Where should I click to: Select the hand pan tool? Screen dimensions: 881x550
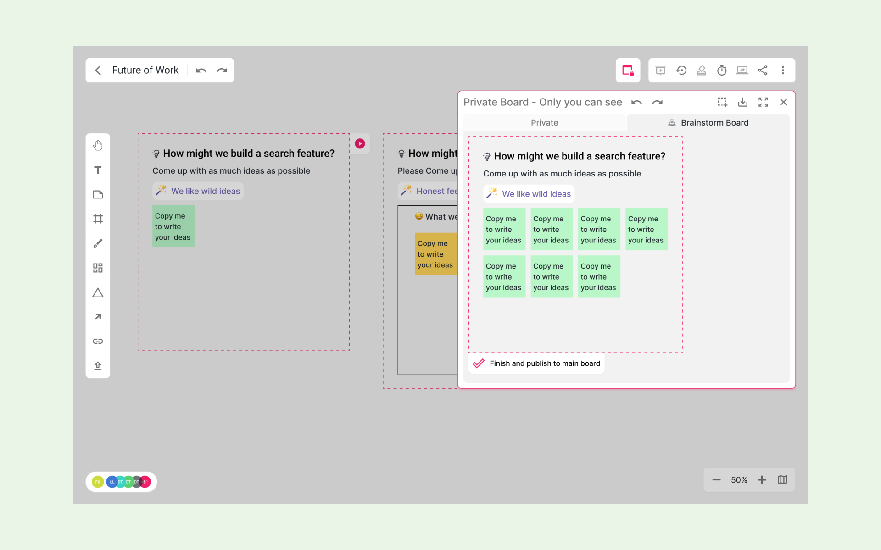pos(98,146)
